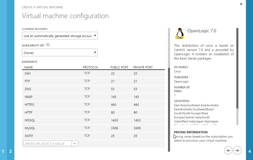Click the MySQL endpoint name
This screenshot has height=160, width=253.
tap(29, 128)
